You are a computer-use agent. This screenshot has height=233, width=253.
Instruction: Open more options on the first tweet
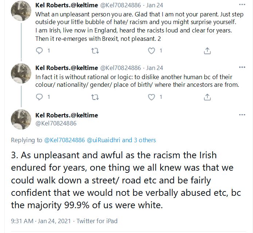(242, 5)
